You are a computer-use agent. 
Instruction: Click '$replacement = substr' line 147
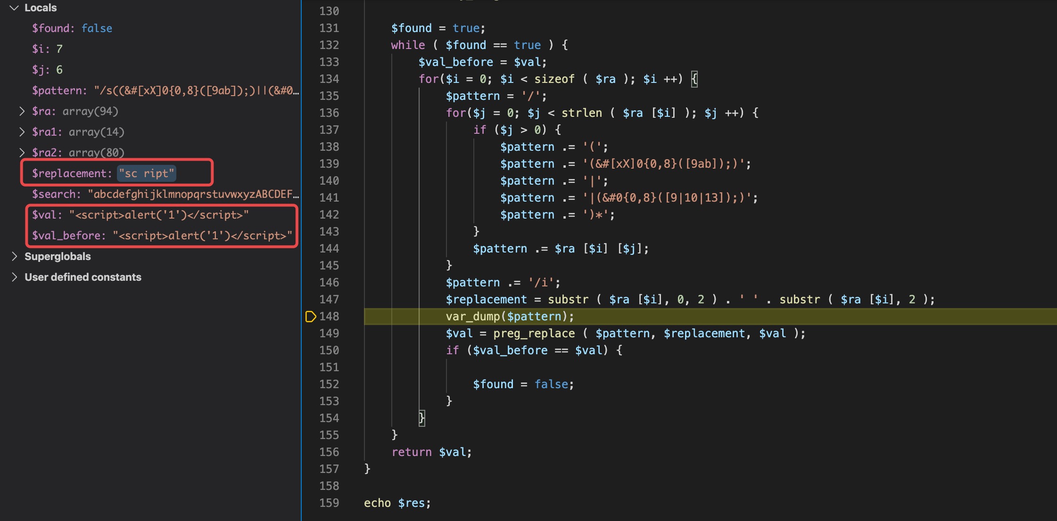690,300
